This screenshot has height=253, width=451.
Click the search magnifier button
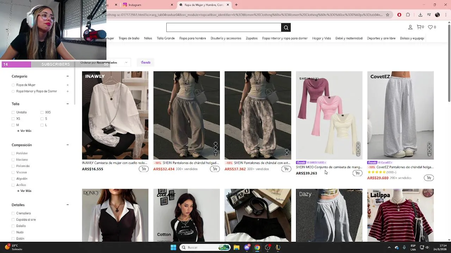click(x=286, y=27)
